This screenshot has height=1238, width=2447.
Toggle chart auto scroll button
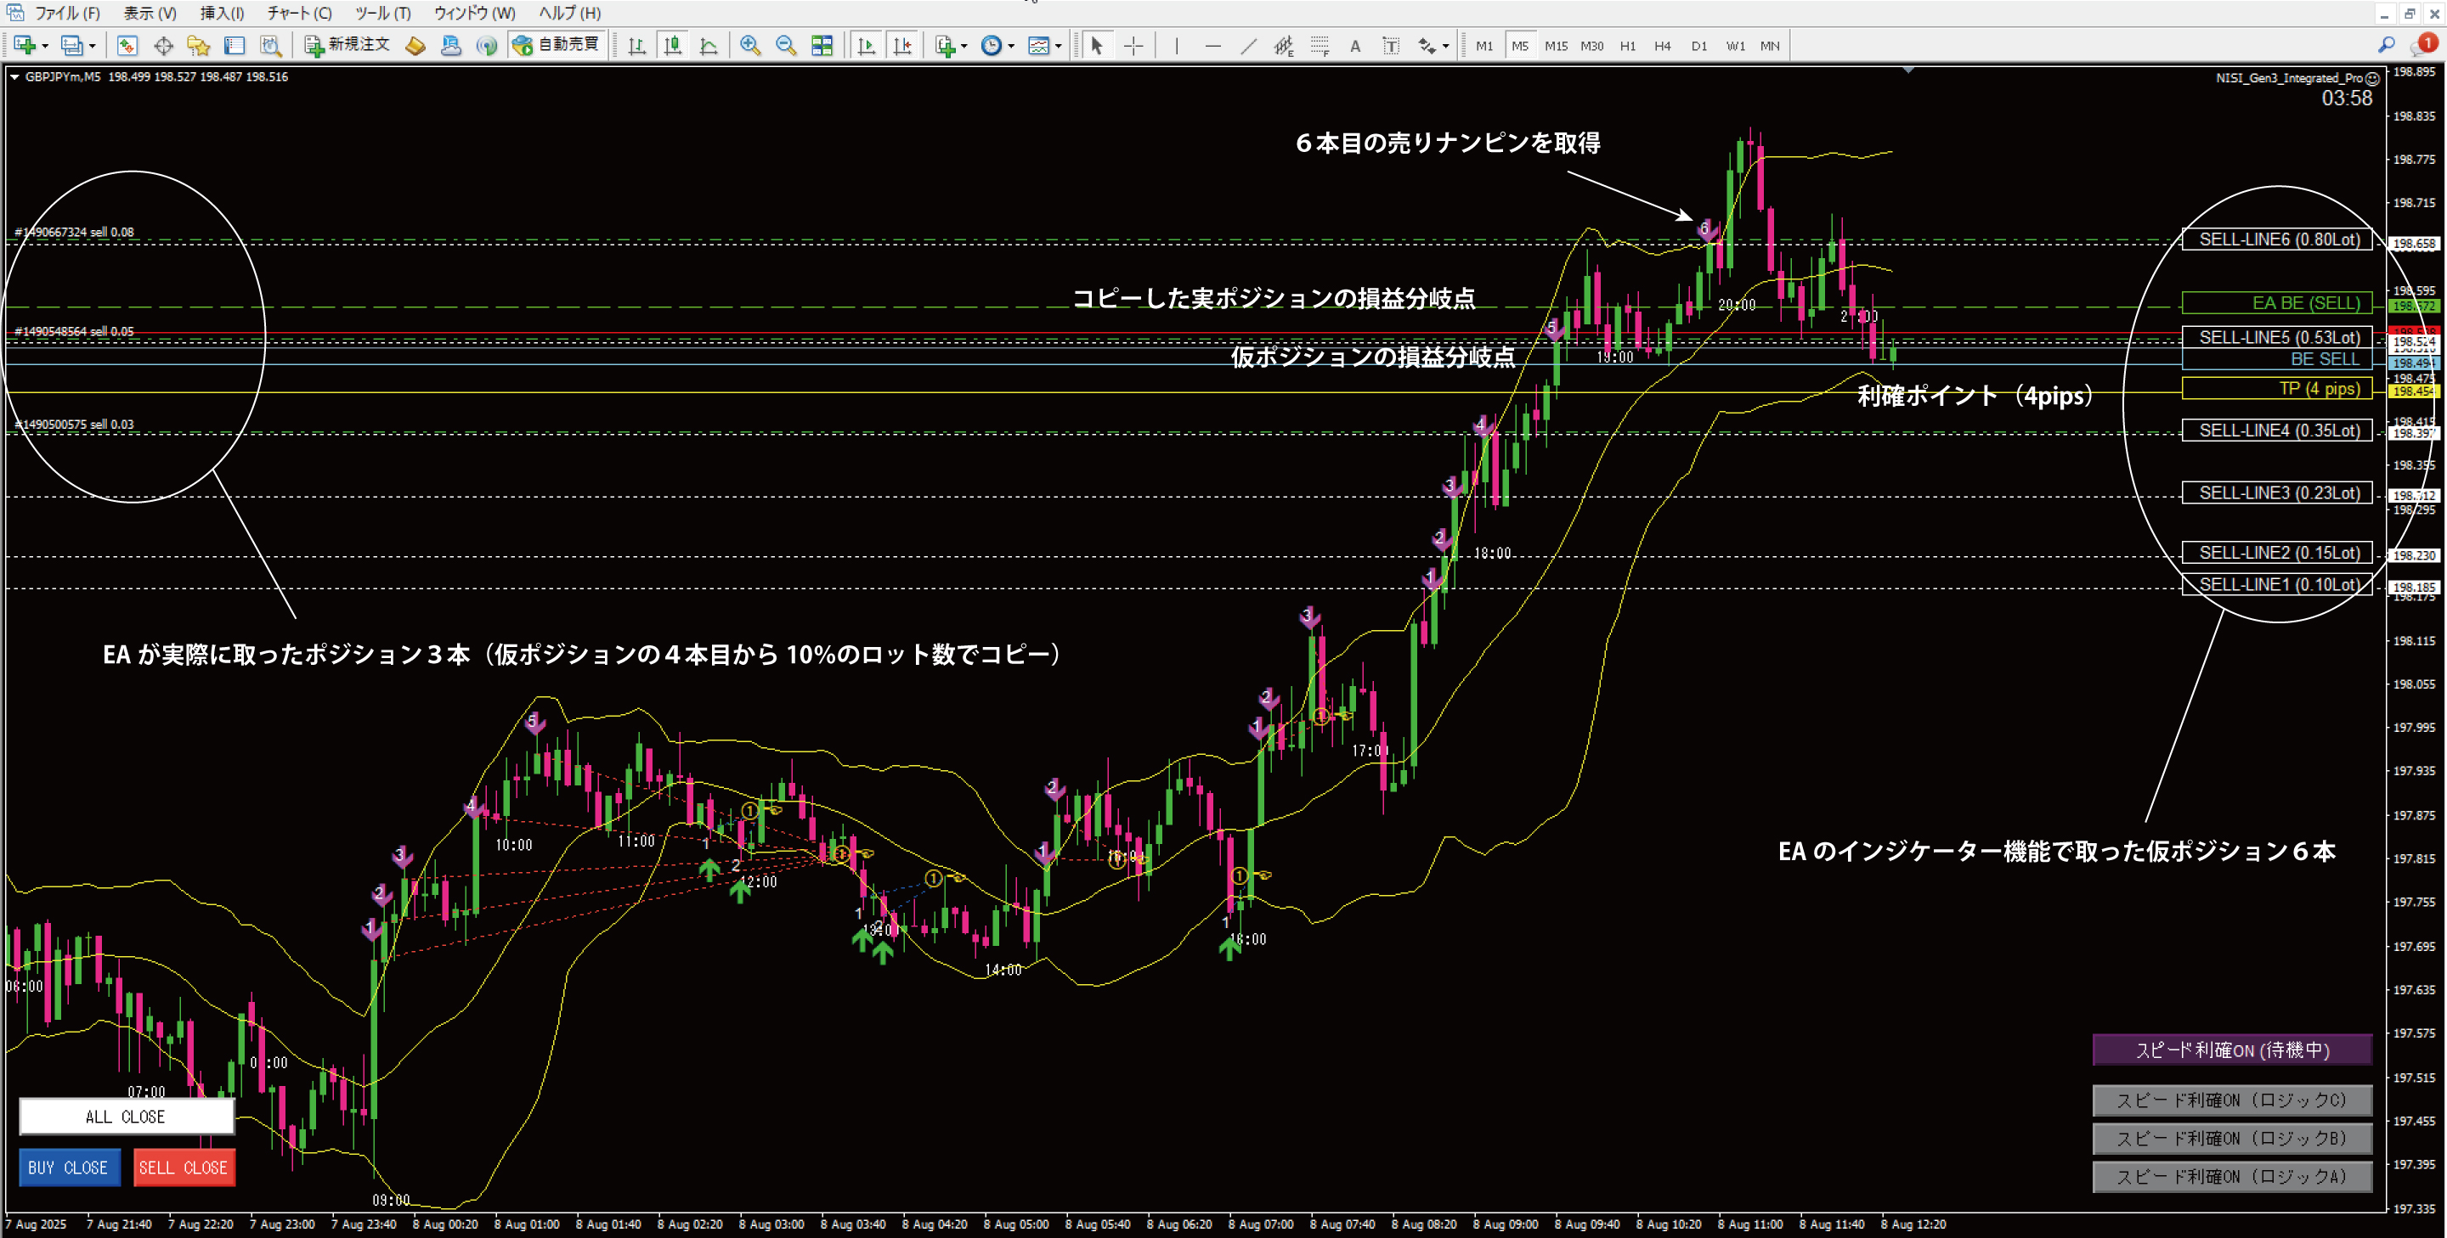coord(866,46)
